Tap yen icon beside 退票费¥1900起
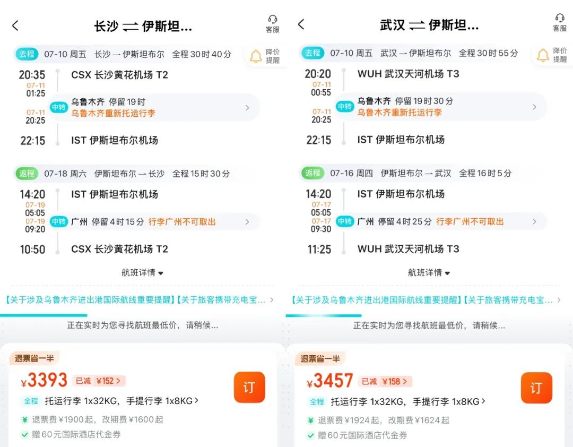 coord(25,420)
